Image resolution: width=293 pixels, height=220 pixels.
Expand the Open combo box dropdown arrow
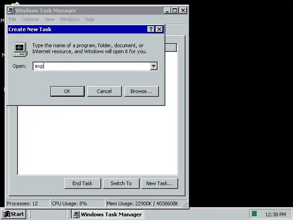(154, 66)
